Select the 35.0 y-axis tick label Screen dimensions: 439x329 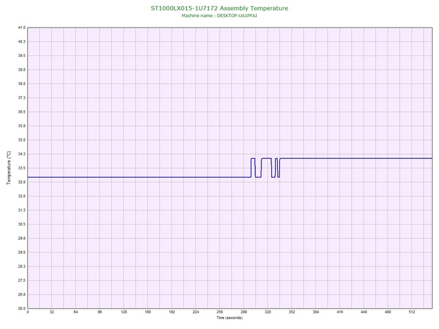tap(22, 140)
